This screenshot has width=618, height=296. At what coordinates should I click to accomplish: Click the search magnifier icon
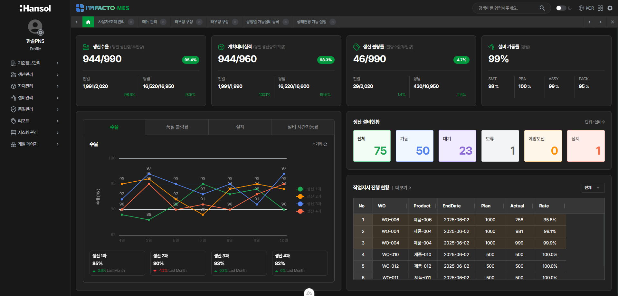[x=542, y=8]
